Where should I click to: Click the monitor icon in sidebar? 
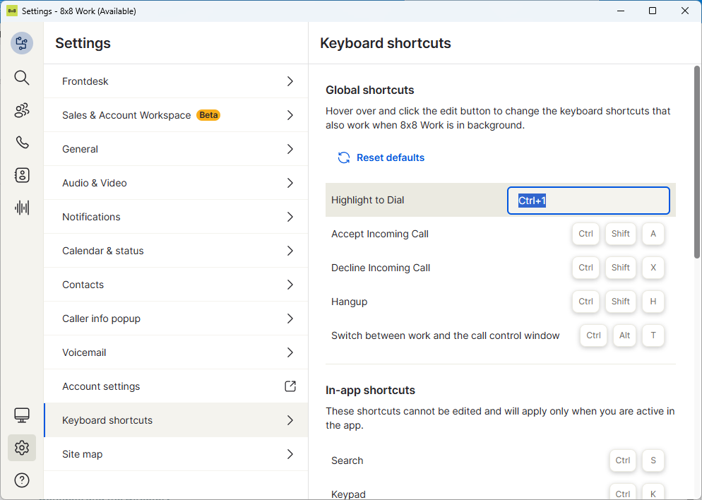(22, 415)
